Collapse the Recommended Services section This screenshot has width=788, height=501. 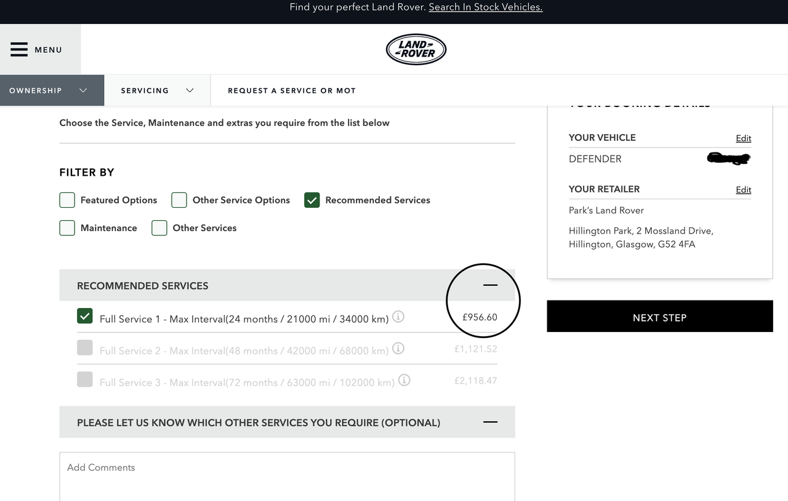[x=490, y=285]
